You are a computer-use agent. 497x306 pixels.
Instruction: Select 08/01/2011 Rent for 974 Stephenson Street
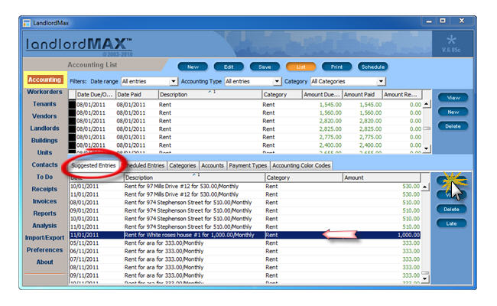(x=245, y=202)
